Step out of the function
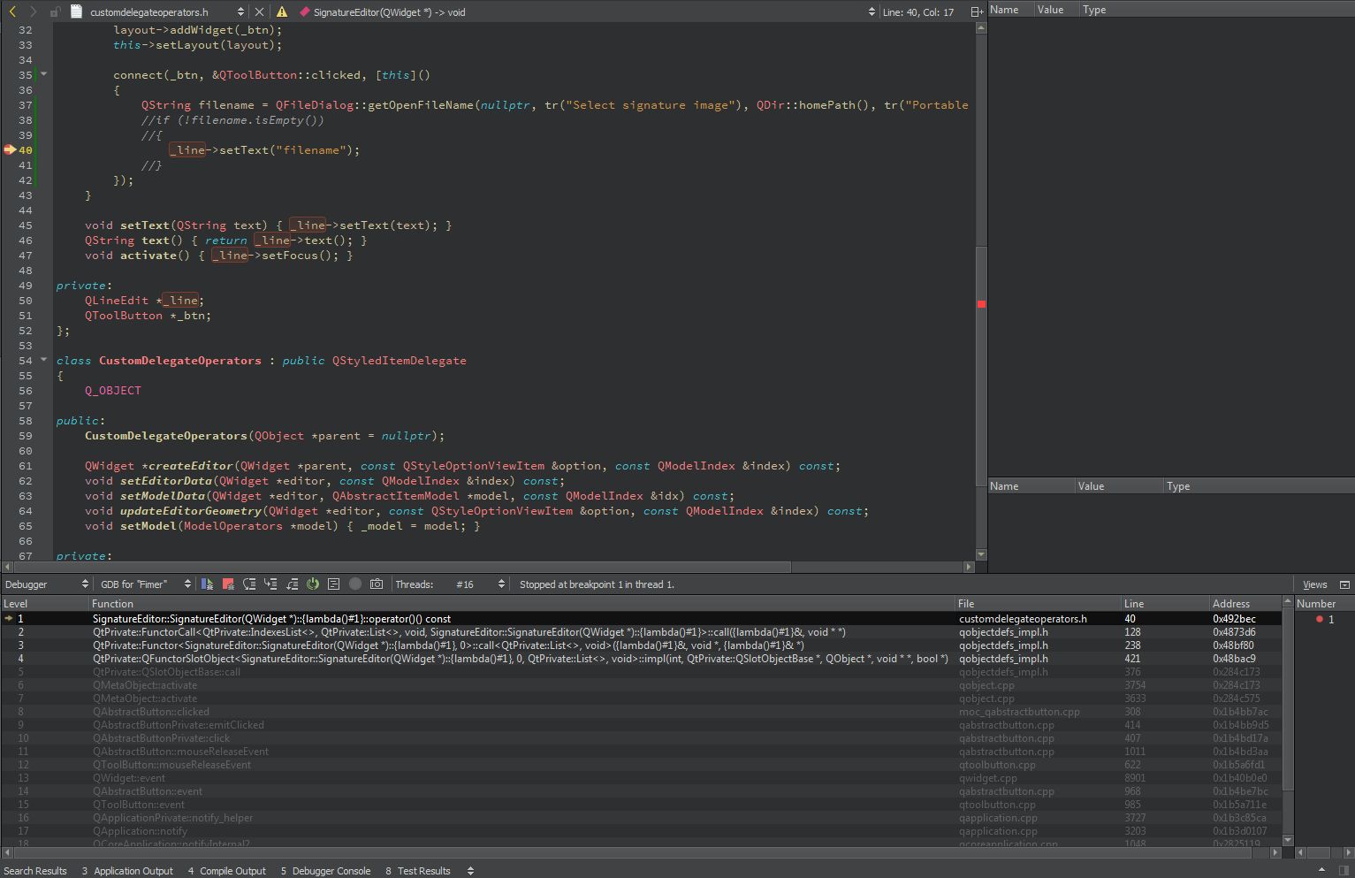The image size is (1355, 878). coord(292,584)
